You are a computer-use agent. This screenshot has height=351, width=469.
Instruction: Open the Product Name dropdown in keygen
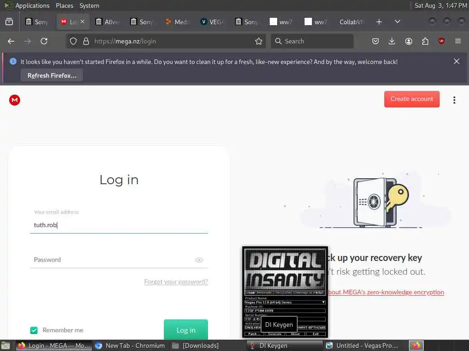tap(285, 303)
